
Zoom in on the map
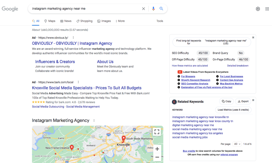pyautogui.click(x=157, y=149)
